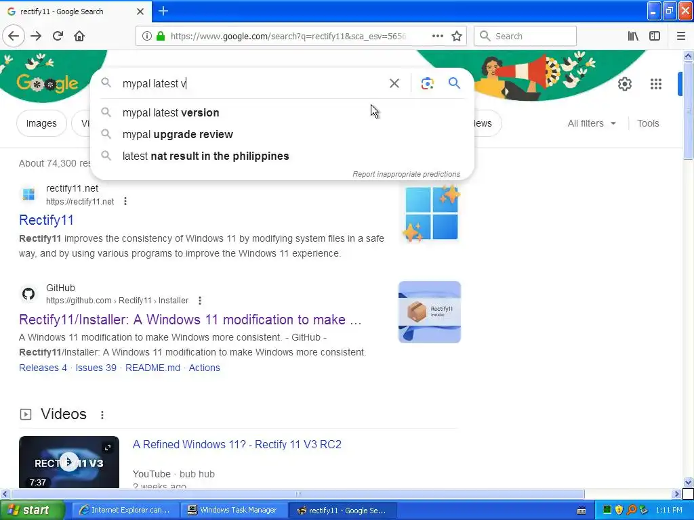Submit search with the blue magnifier icon
Screen dimensions: 694x520
pyautogui.click(x=454, y=83)
